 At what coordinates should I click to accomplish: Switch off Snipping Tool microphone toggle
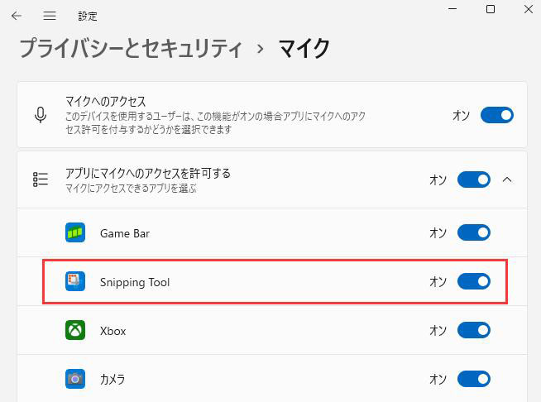pos(473,282)
